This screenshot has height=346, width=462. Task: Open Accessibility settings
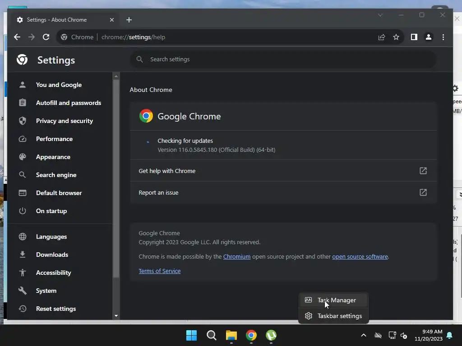(x=53, y=273)
